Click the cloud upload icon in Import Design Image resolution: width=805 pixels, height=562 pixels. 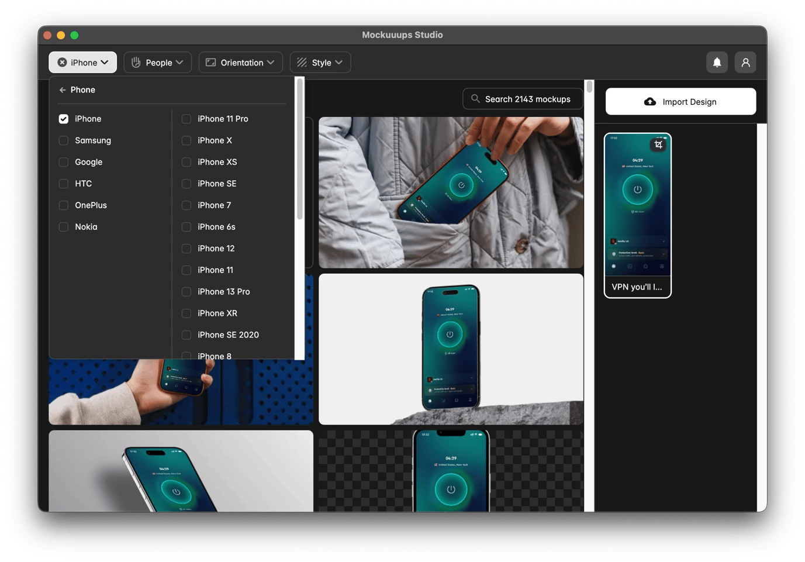(x=650, y=102)
